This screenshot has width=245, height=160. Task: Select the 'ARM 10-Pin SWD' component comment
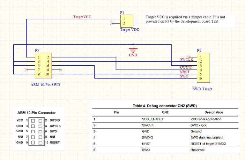[45, 85]
